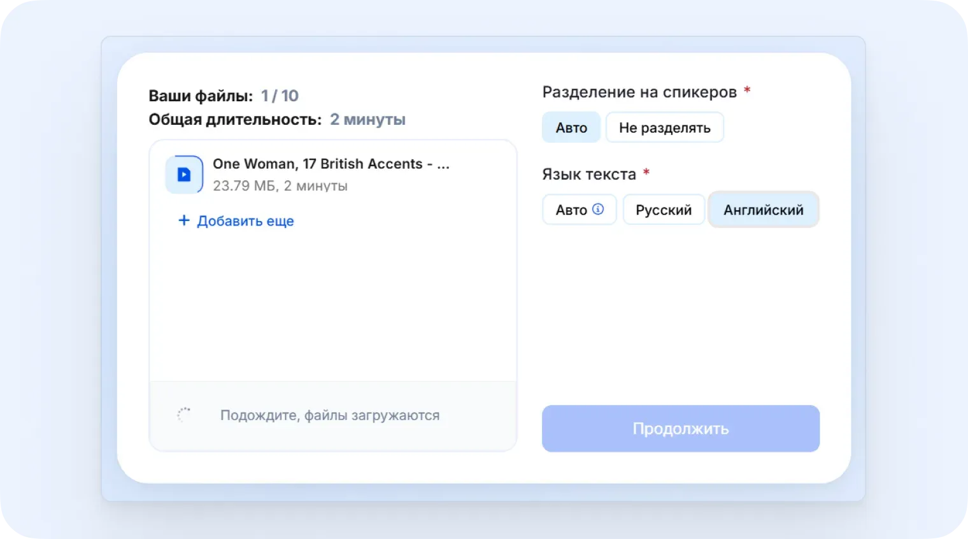Select Авто for speaker separation
Screen dimensions: 968x539
coord(571,127)
